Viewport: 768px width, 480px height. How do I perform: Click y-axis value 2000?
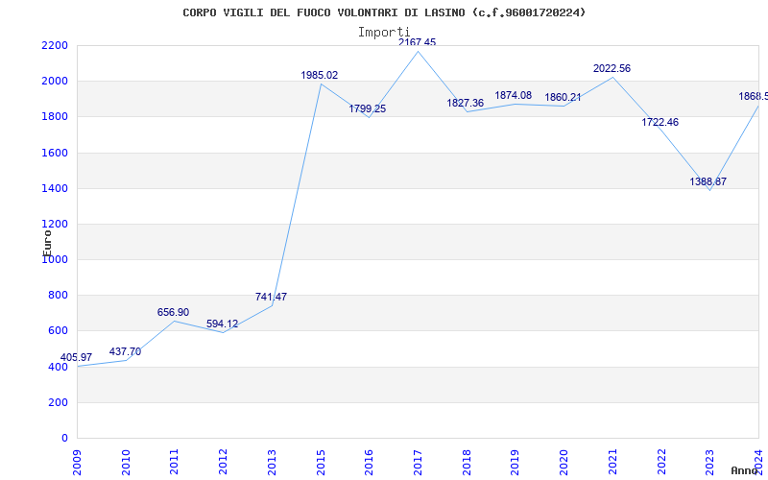pyautogui.click(x=56, y=82)
